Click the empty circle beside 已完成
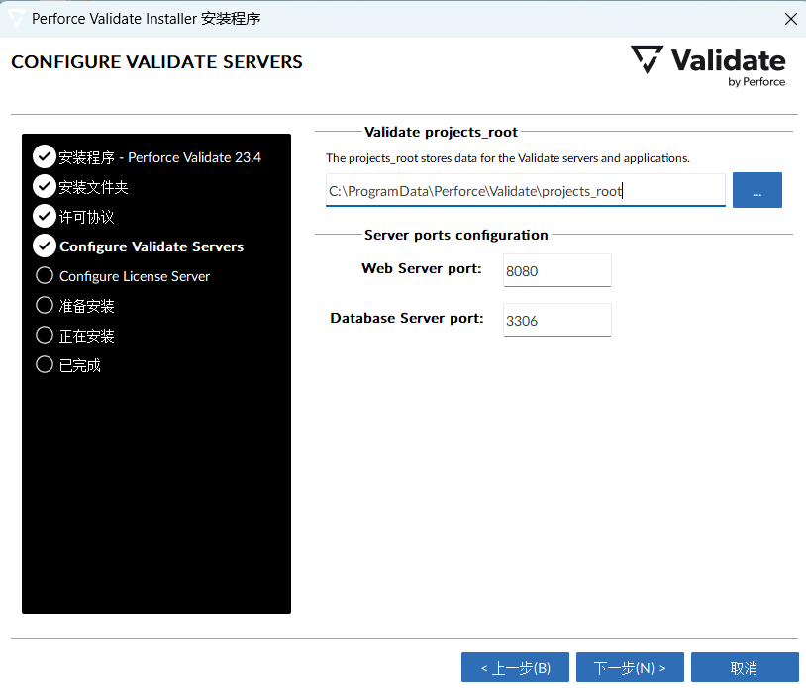This screenshot has height=688, width=806. [x=44, y=364]
